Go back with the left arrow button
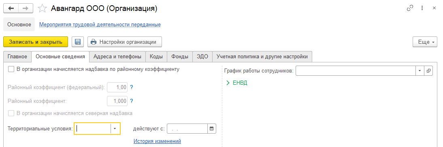The width and height of the screenshot is (443, 147). pyautogui.click(x=11, y=9)
